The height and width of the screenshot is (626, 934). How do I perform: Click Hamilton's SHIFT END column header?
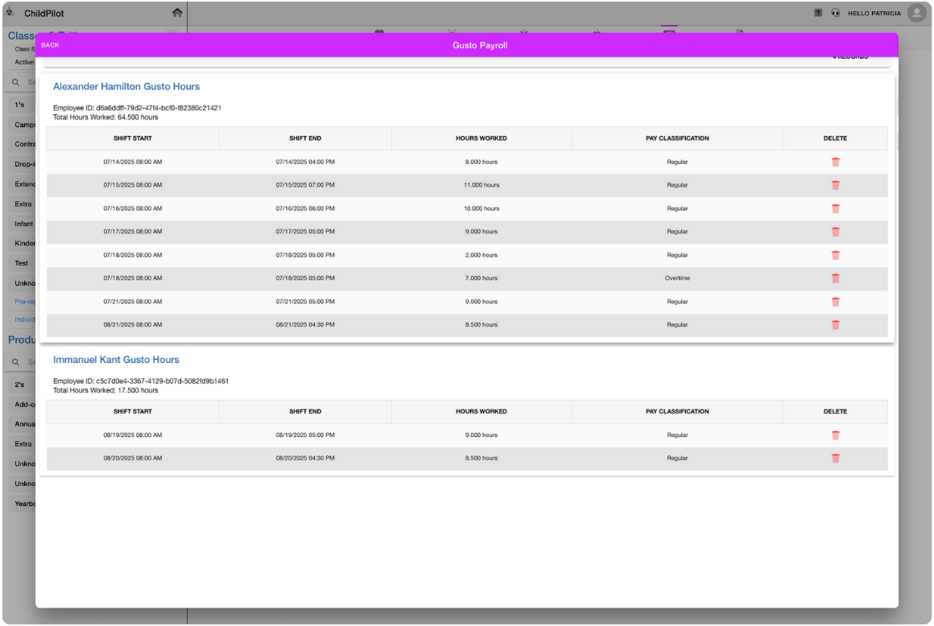(305, 138)
